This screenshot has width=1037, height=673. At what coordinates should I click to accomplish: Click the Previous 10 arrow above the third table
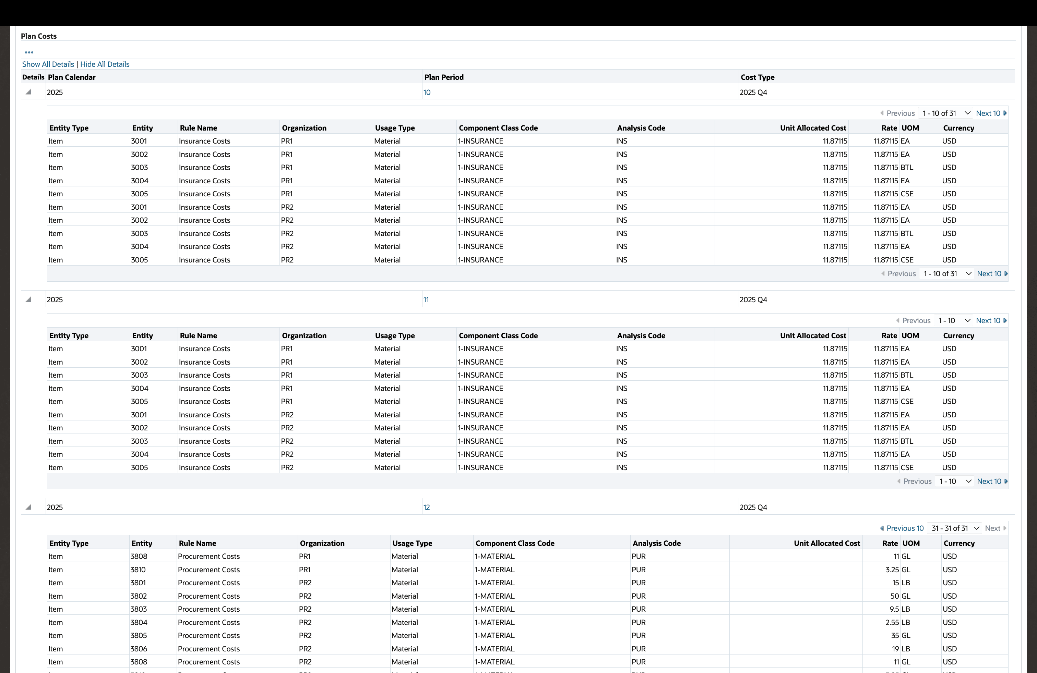click(881, 528)
